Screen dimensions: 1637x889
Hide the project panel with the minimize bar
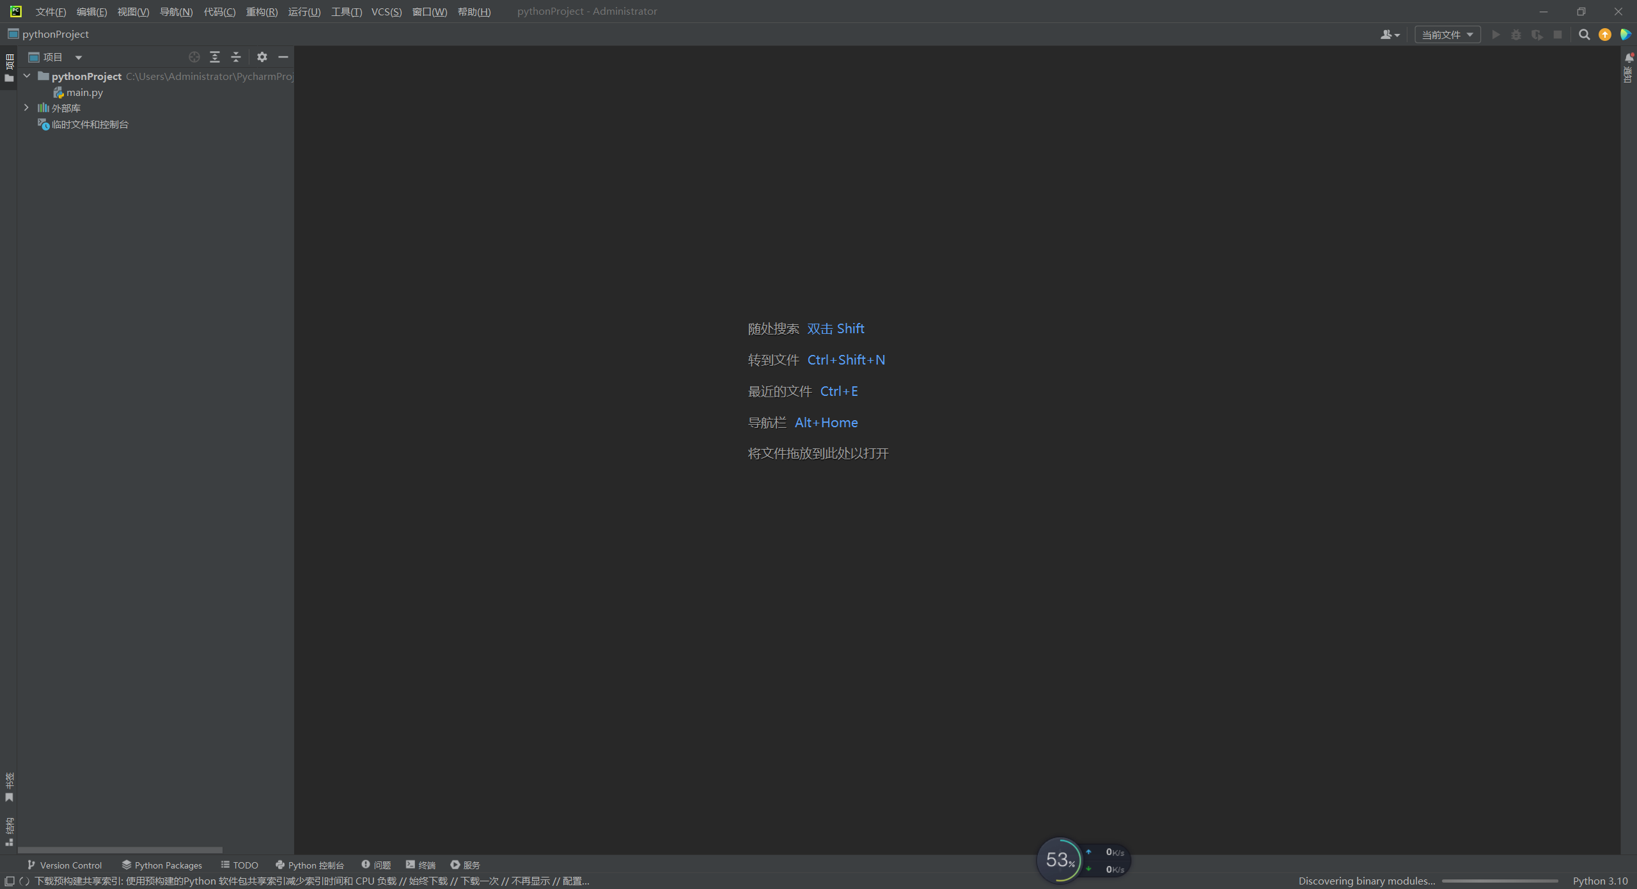click(x=283, y=57)
